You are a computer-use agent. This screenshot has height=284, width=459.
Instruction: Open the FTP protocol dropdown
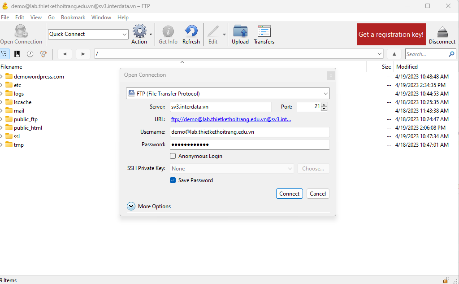click(x=326, y=94)
